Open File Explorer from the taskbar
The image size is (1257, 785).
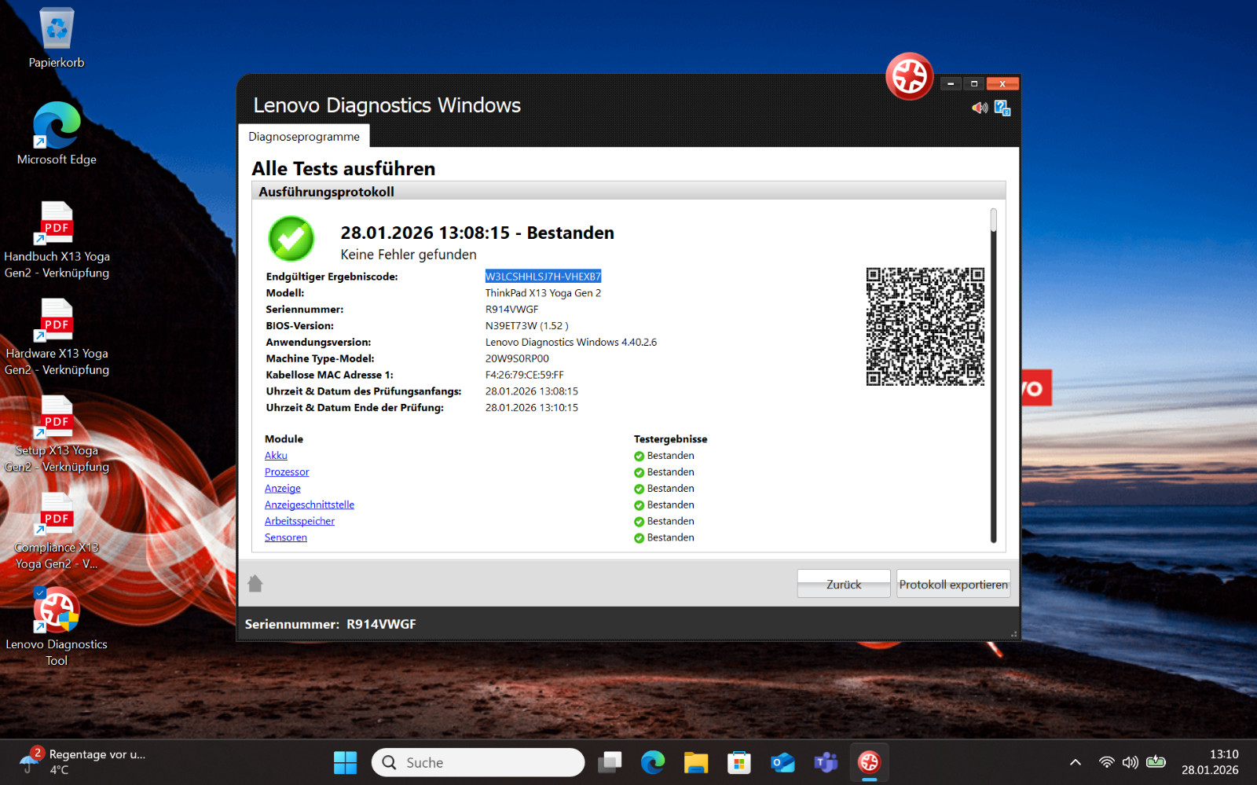pos(696,762)
